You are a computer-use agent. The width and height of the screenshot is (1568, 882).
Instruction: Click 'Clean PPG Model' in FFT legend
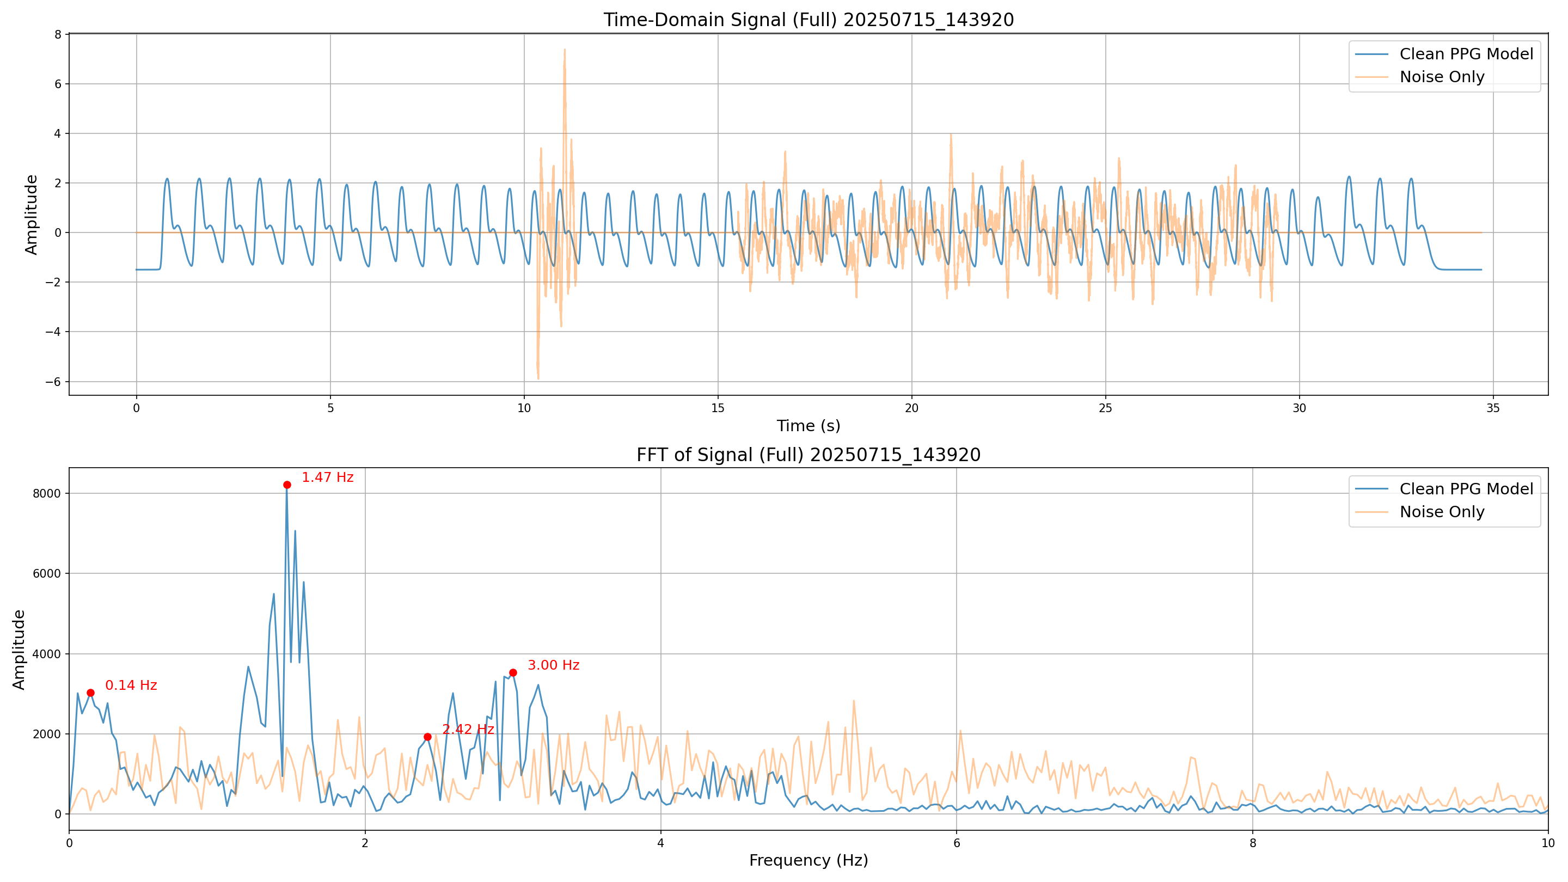[1466, 489]
